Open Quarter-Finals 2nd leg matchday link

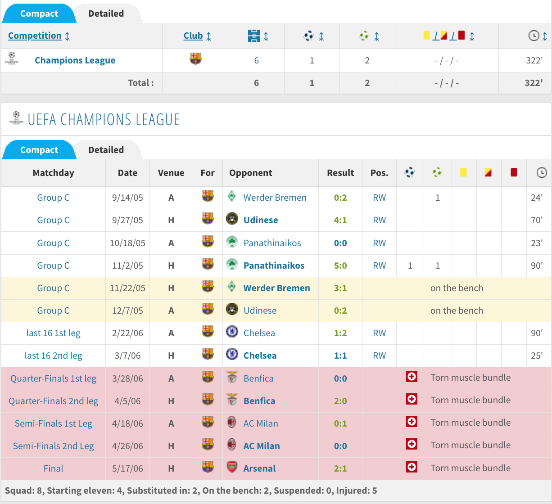pyautogui.click(x=53, y=401)
